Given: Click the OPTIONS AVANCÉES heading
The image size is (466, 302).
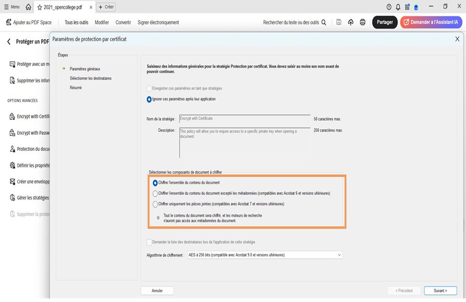Looking at the screenshot, I should 22,101.
